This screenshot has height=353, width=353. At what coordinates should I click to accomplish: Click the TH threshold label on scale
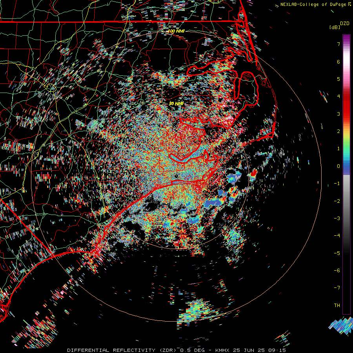coord(337,306)
